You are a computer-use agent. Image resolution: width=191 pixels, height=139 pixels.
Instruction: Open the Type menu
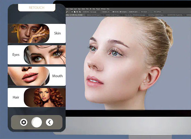(x=79, y=9)
